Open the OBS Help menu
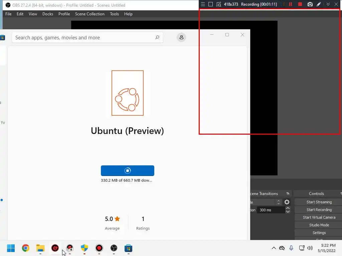Viewport: 342px width, 256px height. (128, 14)
